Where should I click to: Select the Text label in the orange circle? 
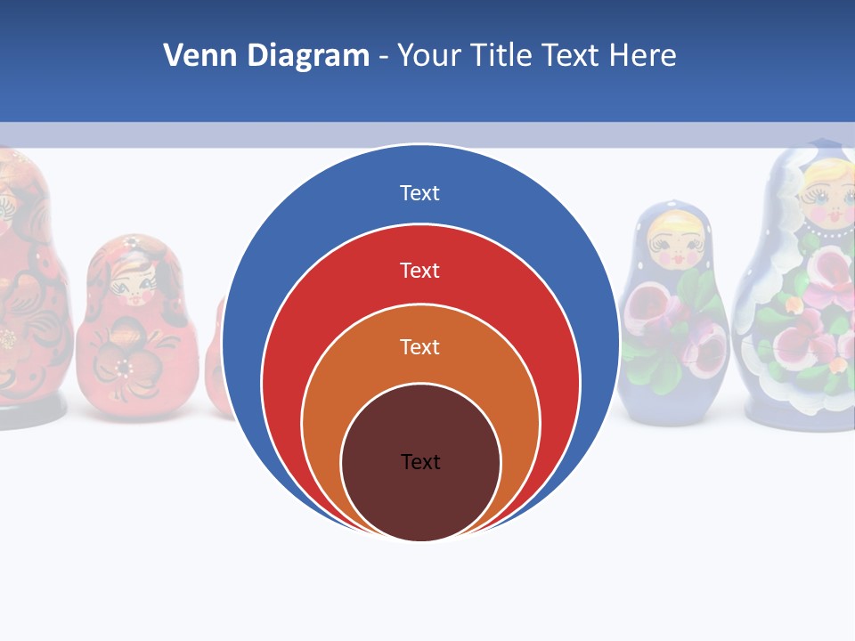click(x=419, y=346)
